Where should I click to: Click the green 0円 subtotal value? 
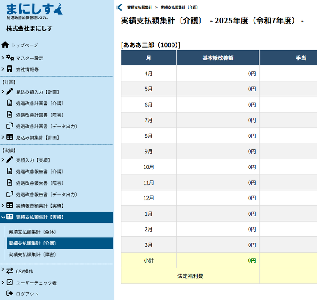tap(252, 260)
